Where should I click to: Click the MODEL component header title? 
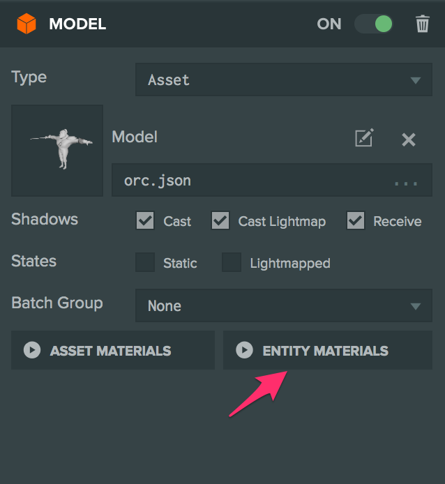coord(77,24)
